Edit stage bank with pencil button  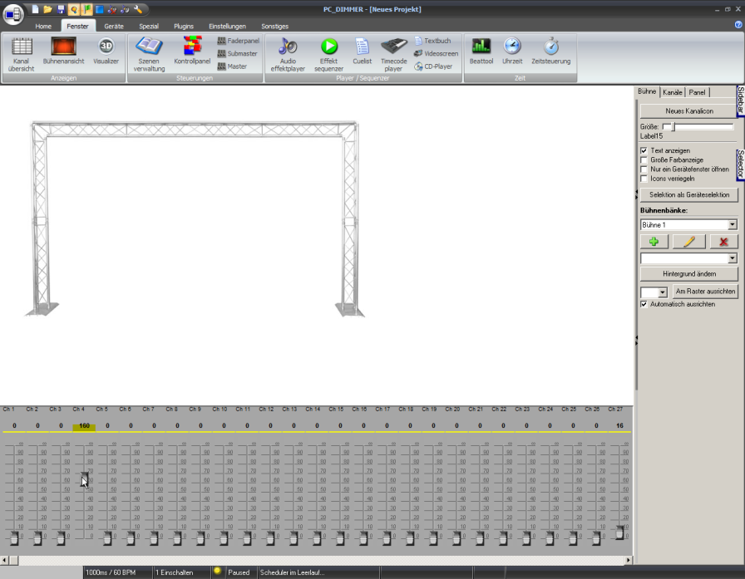[689, 242]
